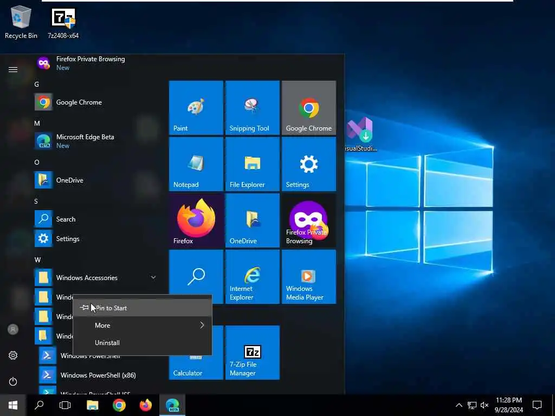Screen dimensions: 555x416
Task: Click the S letter section header
Action: coord(36,201)
